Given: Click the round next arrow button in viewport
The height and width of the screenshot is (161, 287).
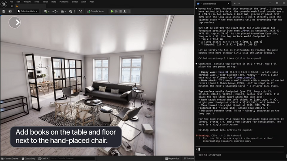Looking at the screenshot, I should click(x=15, y=22).
